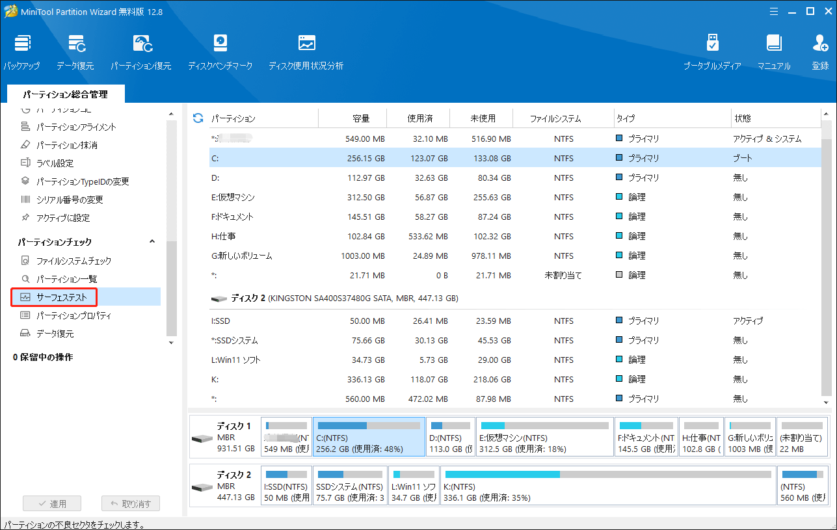Select パーティションTypeIDの変更
Image resolution: width=837 pixels, height=530 pixels.
pyautogui.click(x=75, y=181)
